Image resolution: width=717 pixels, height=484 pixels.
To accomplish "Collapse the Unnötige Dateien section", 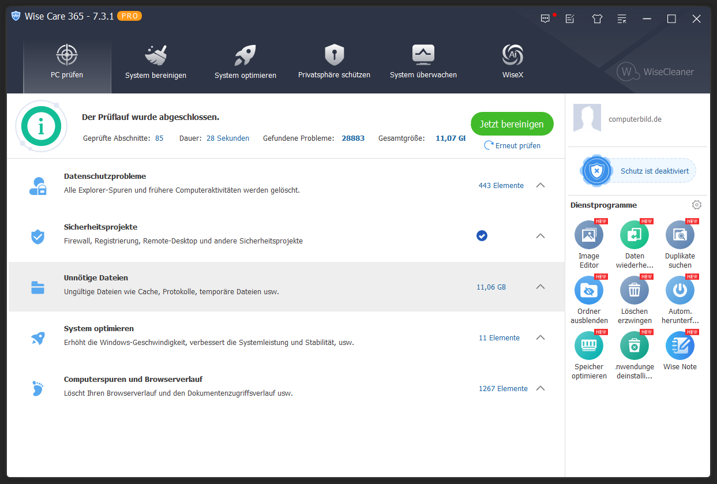I will [x=540, y=286].
